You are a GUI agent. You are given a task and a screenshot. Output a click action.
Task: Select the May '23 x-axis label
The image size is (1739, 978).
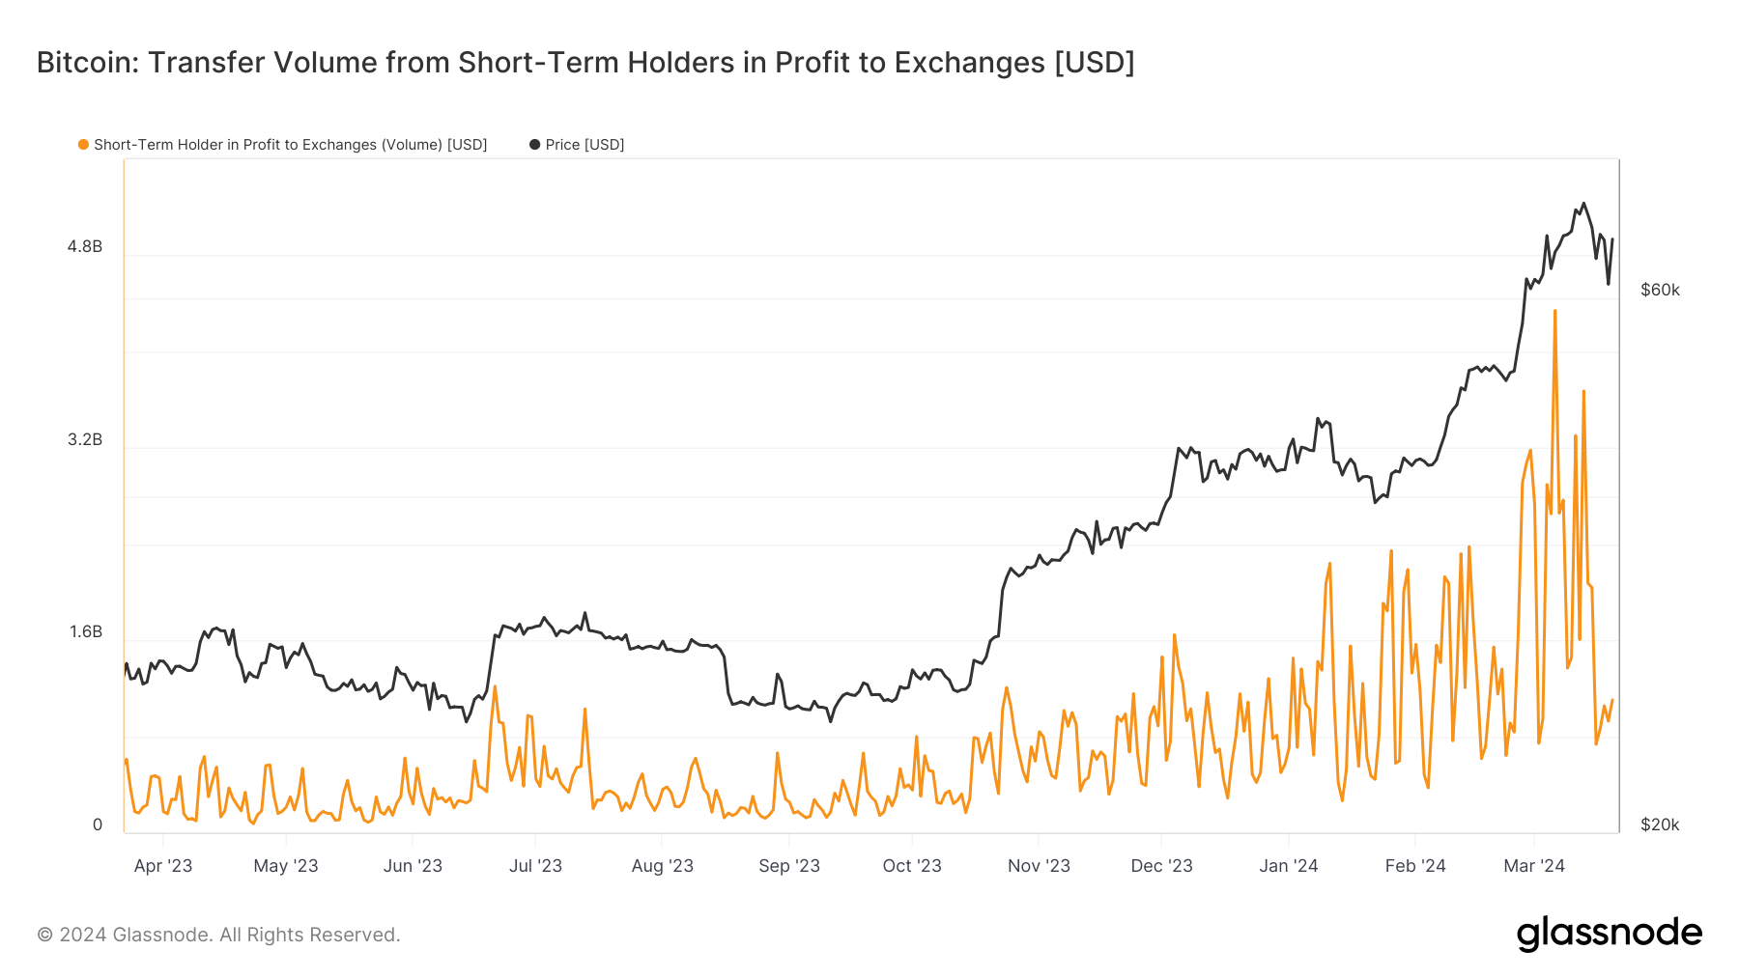point(286,866)
